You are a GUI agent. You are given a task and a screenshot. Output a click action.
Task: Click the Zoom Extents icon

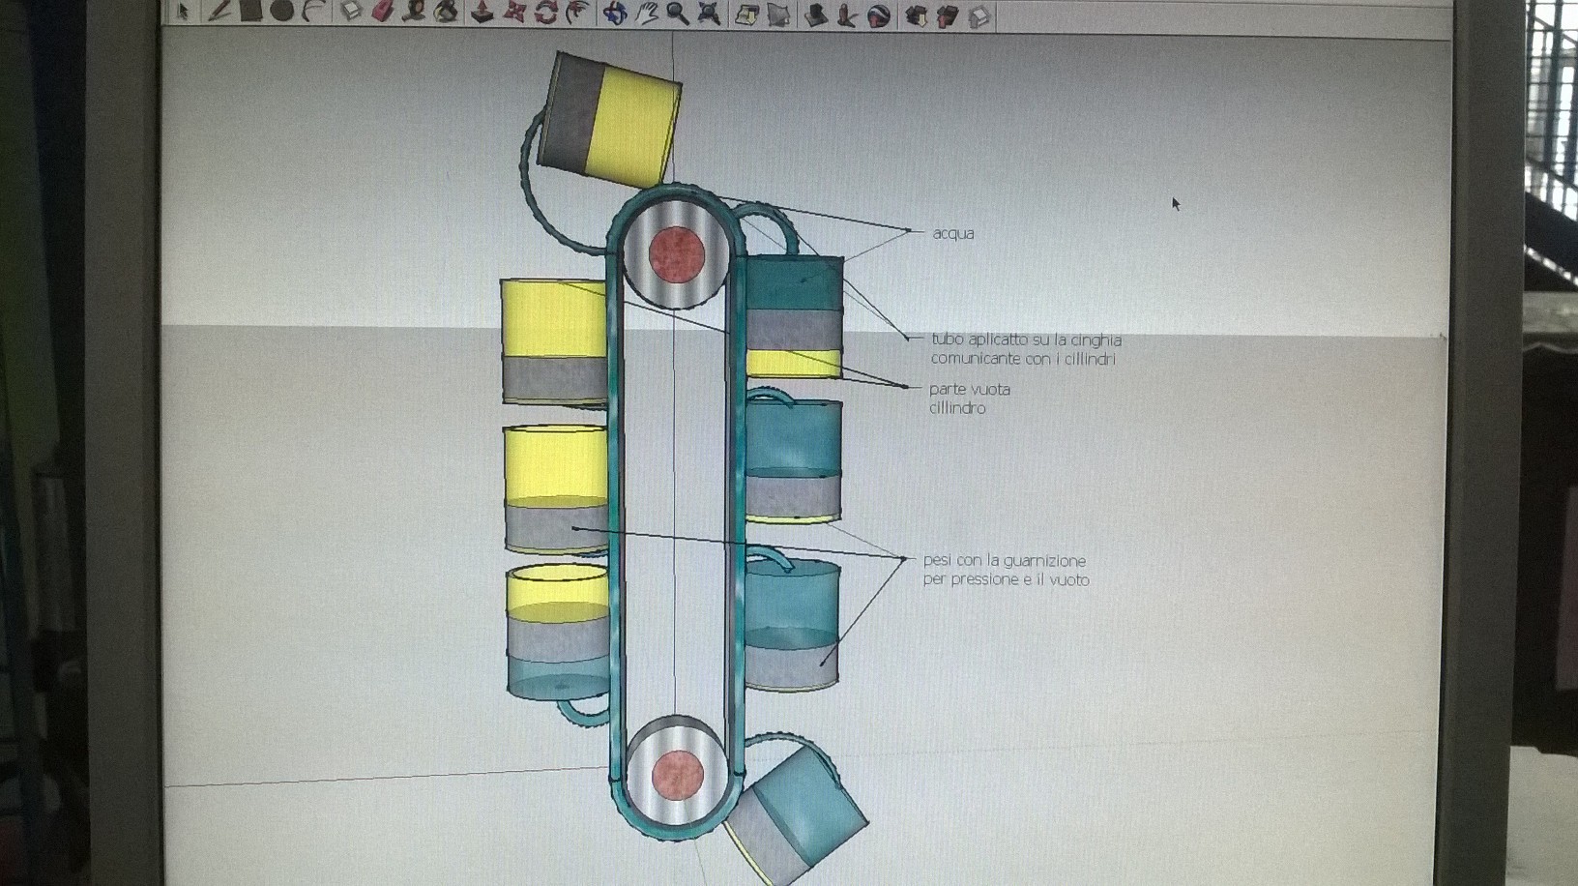[709, 14]
